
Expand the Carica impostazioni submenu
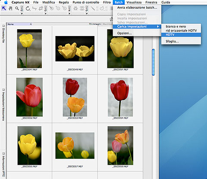pyautogui.click(x=137, y=27)
